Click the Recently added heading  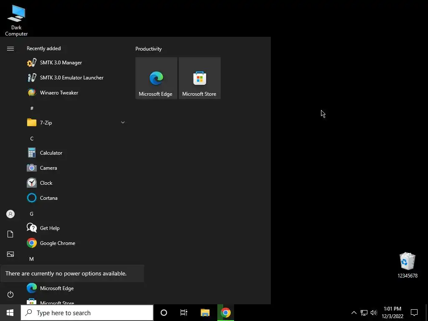43,48
